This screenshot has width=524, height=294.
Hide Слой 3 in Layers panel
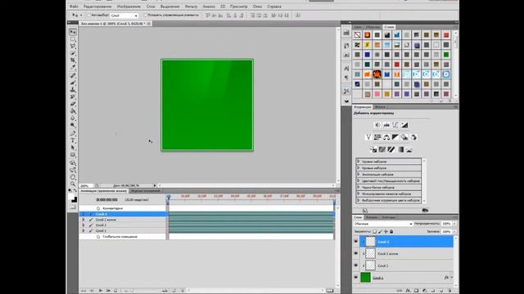[356, 242]
